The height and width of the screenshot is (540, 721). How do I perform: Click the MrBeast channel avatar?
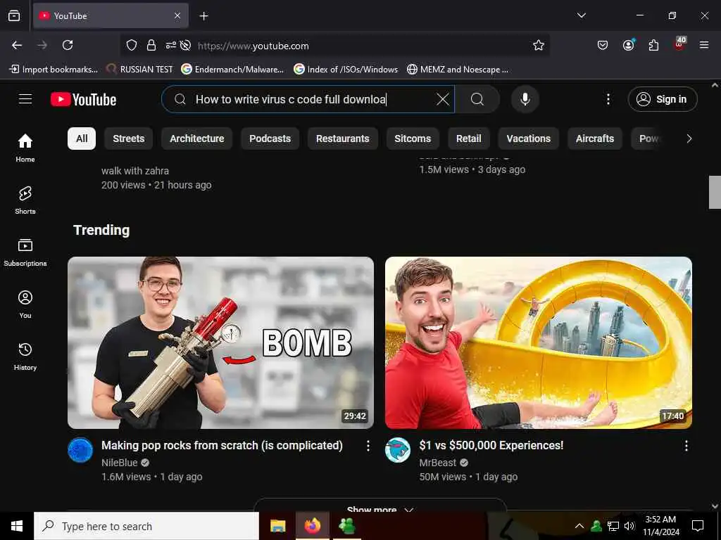pyautogui.click(x=398, y=451)
